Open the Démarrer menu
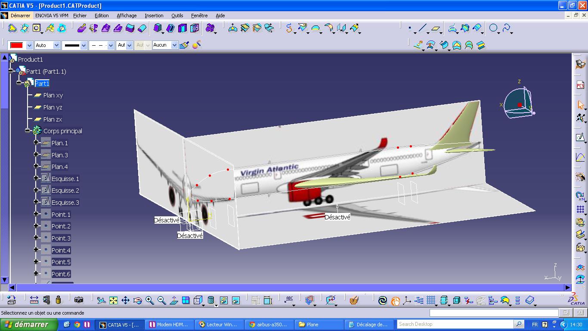This screenshot has width=588, height=331. (x=20, y=16)
